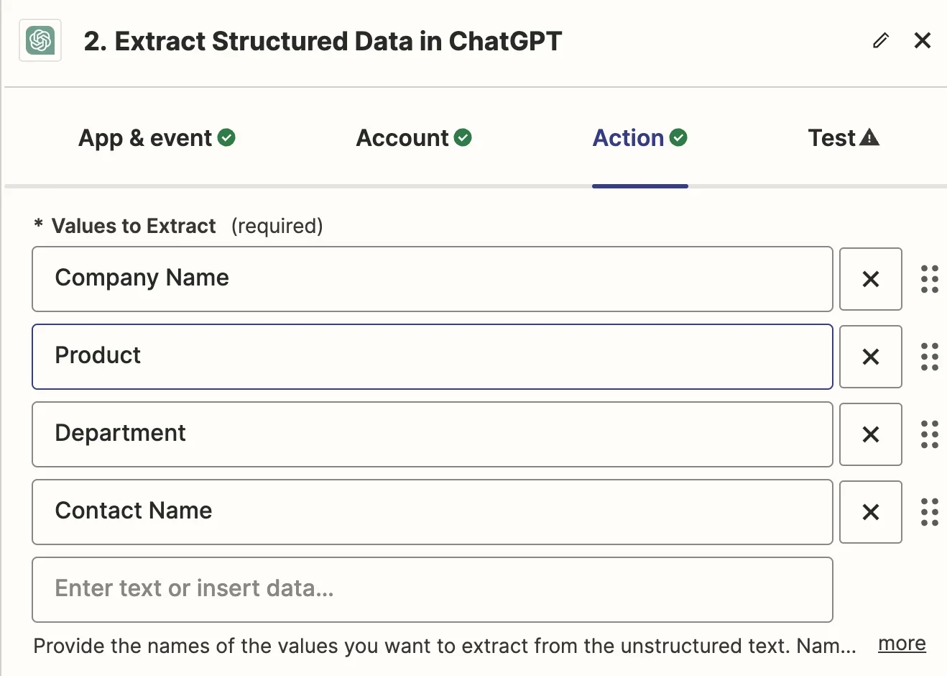Focus the Product input field
The image size is (947, 676).
432,357
